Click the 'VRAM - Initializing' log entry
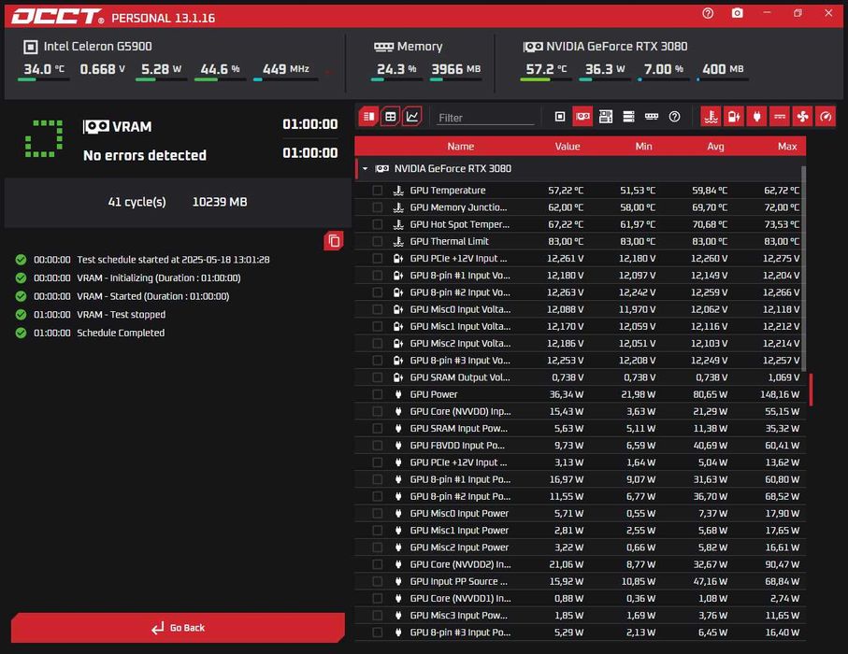 pos(158,277)
